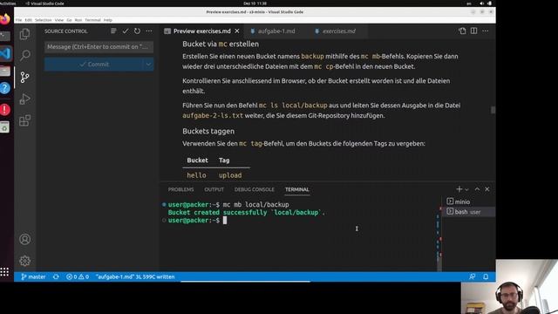This screenshot has height=314, width=558.
Task: Open the commit options dropdown arrow
Action: (x=148, y=65)
